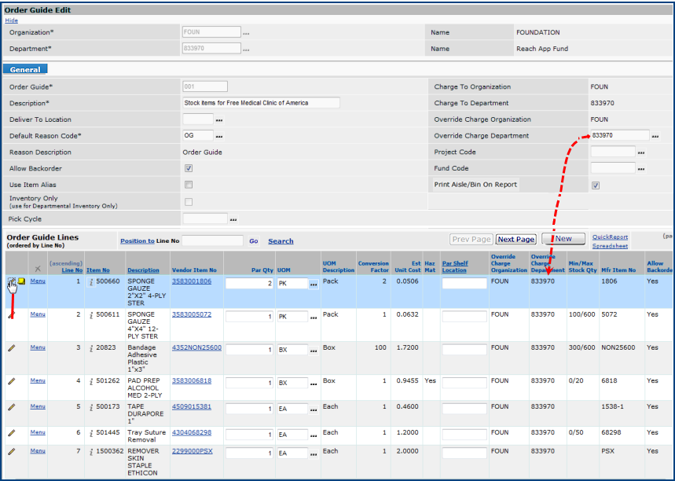Click the info icon beside item 500660
Screen dimensions: 675x481
click(91, 281)
